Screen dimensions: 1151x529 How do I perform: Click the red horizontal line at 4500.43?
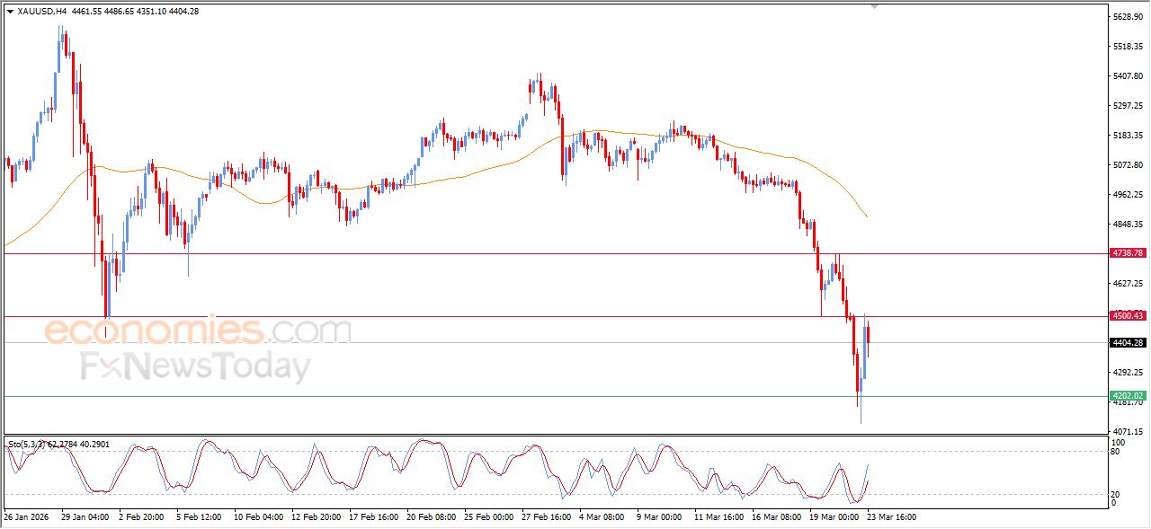point(555,316)
